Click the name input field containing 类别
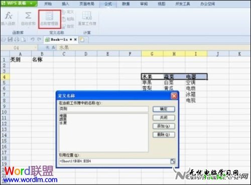 [103, 109]
